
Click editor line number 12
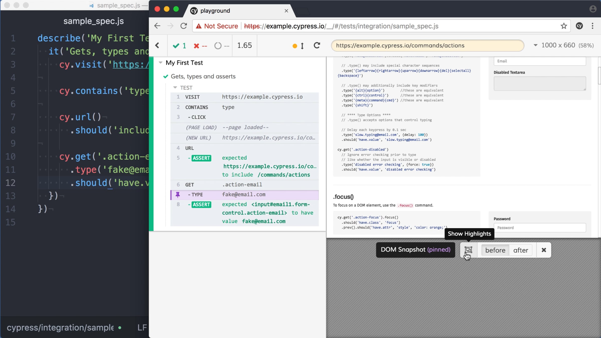pyautogui.click(x=11, y=183)
